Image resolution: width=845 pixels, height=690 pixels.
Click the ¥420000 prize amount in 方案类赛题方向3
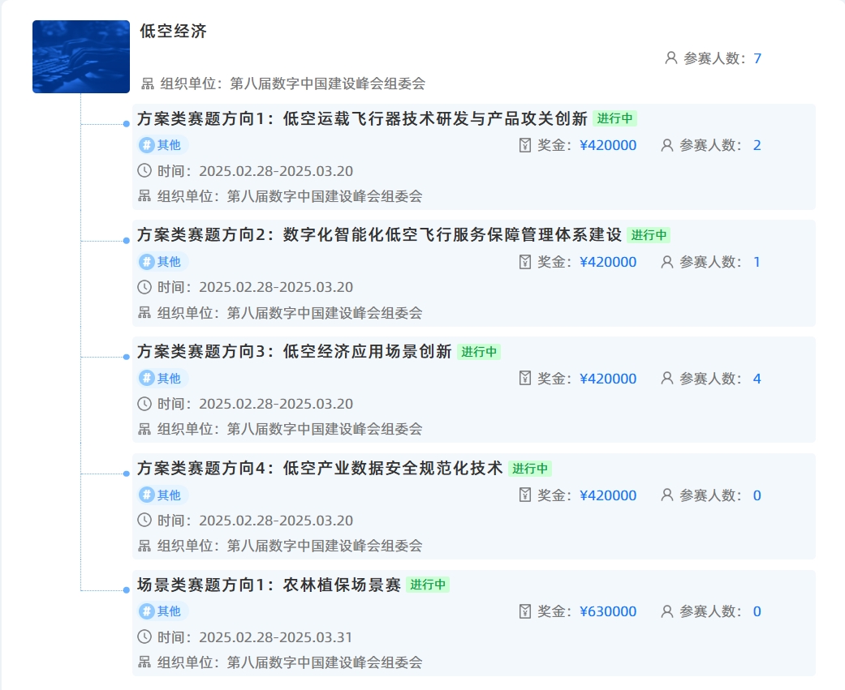click(x=608, y=379)
